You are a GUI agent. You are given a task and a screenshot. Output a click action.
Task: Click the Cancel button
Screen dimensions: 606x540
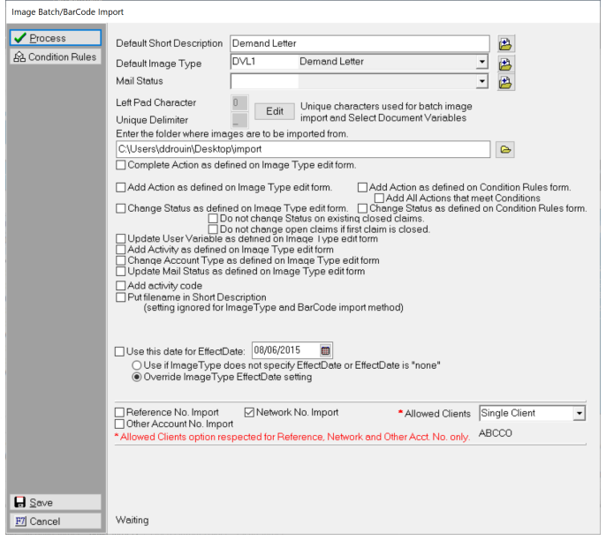[x=55, y=521]
